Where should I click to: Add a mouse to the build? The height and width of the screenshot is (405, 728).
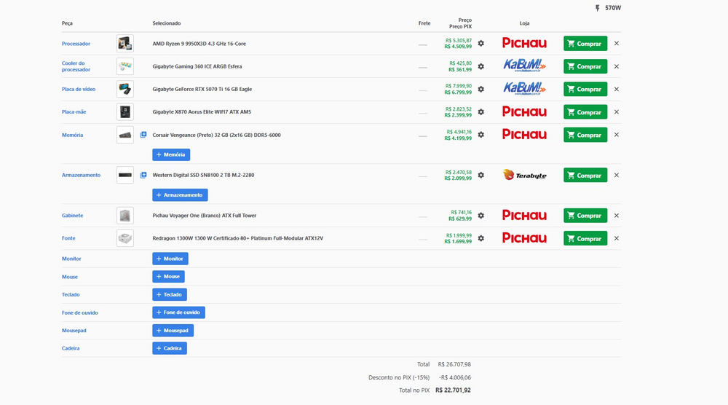[x=168, y=276]
